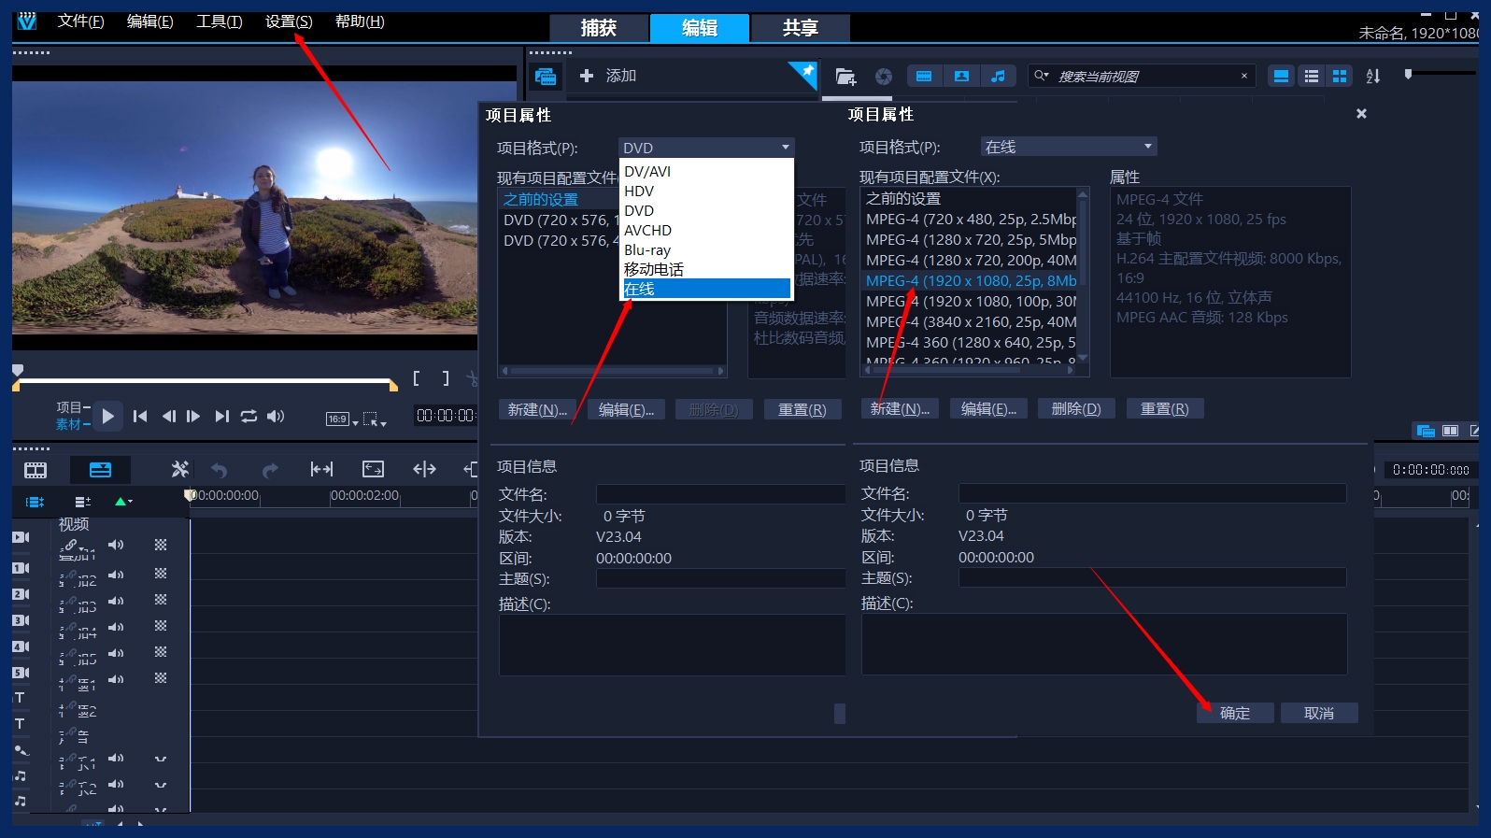Click 确定 to confirm project properties
Screen dimensions: 1491x838
[x=1235, y=713]
